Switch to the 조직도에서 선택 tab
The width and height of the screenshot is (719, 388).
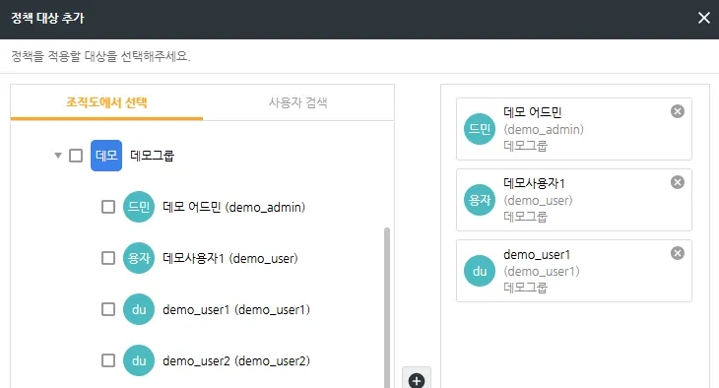[x=106, y=102]
